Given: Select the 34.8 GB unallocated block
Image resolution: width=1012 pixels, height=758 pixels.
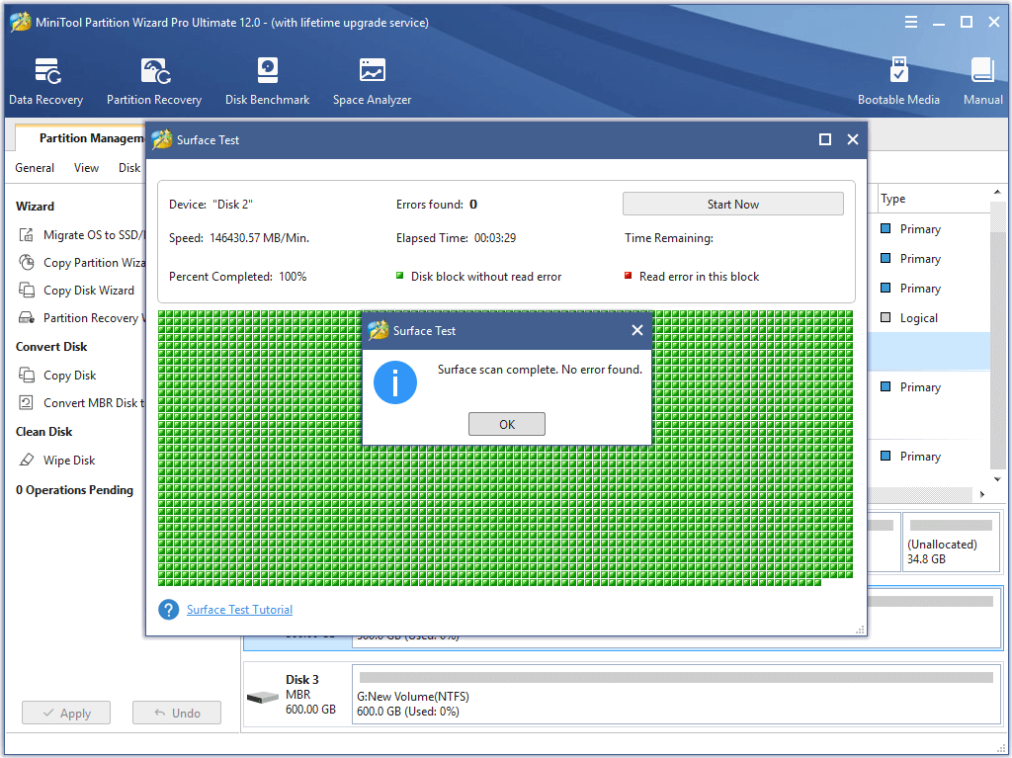Looking at the screenshot, I should tap(951, 542).
